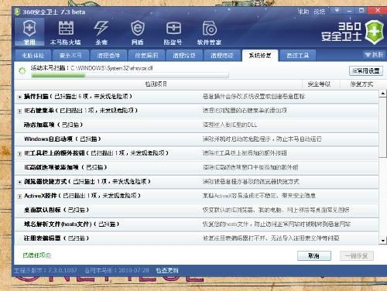Click the list scrollbar up arrow
This screenshot has height=291, width=387.
(383, 94)
